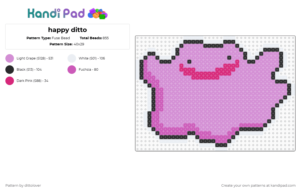
Task: Click 'White (S01) - 106' label
Action: pos(92,58)
